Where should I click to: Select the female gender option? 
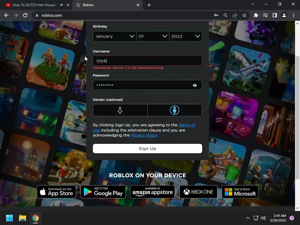pyautogui.click(x=120, y=110)
